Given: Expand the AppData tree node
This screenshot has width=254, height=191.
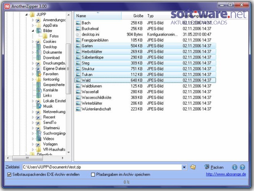Looking at the screenshot, I should click(33, 25).
